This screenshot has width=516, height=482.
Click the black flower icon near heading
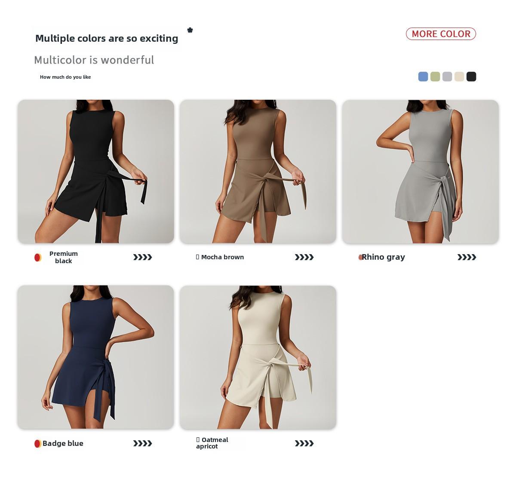tap(190, 30)
